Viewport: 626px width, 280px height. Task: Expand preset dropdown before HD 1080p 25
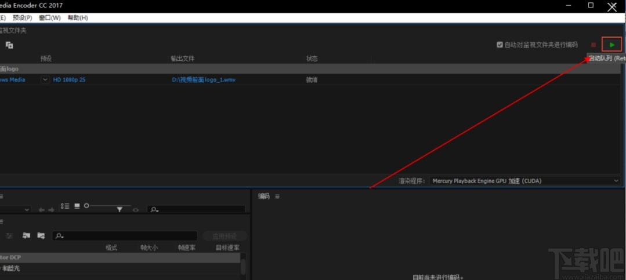pyautogui.click(x=45, y=79)
